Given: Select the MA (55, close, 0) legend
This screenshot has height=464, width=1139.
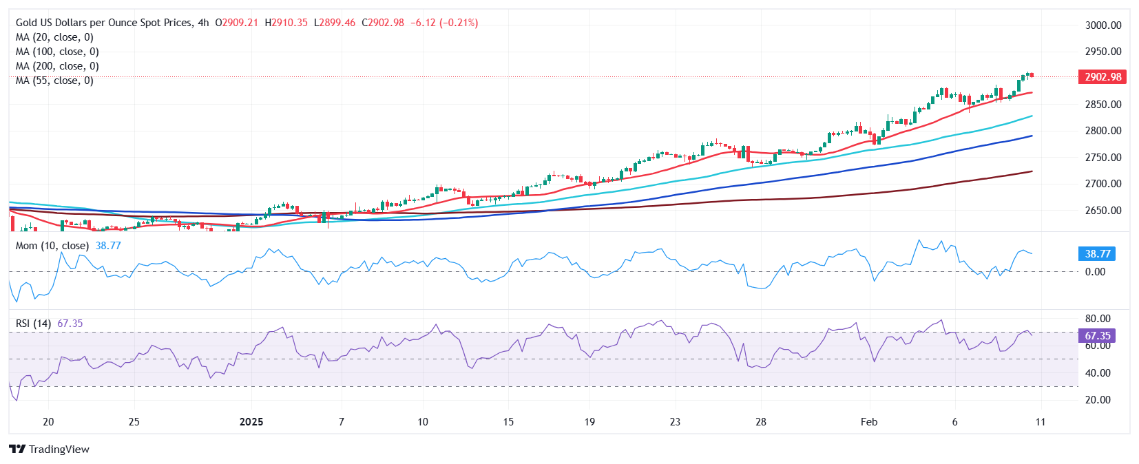Looking at the screenshot, I should pyautogui.click(x=54, y=81).
